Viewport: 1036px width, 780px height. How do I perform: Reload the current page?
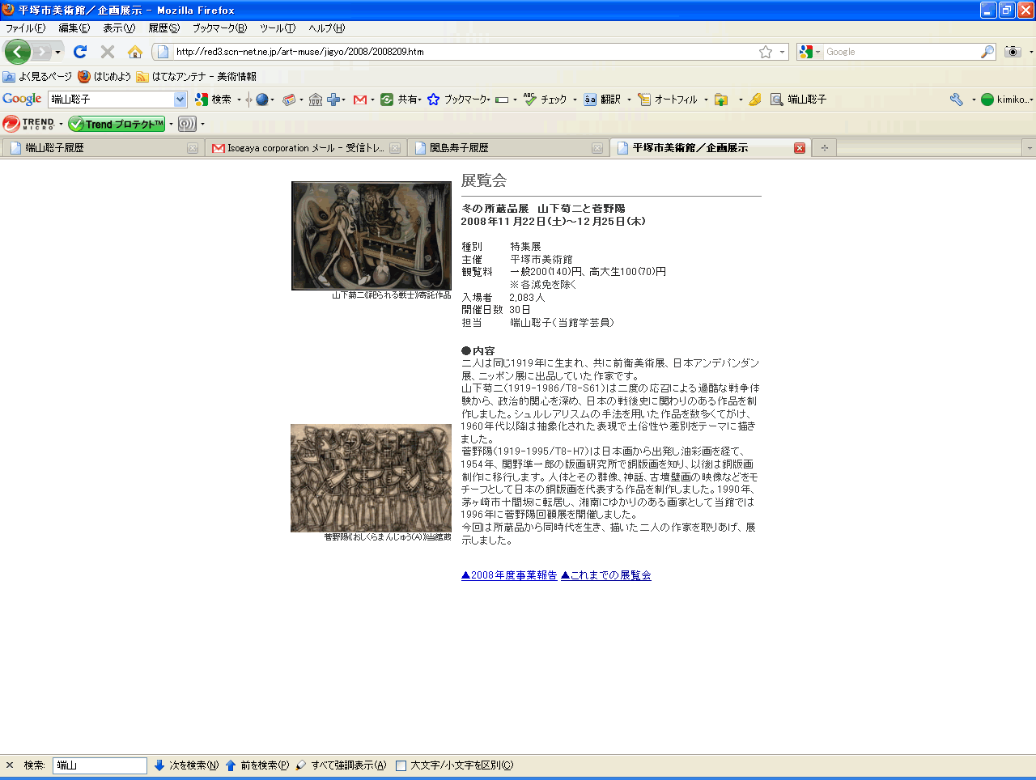pyautogui.click(x=79, y=52)
